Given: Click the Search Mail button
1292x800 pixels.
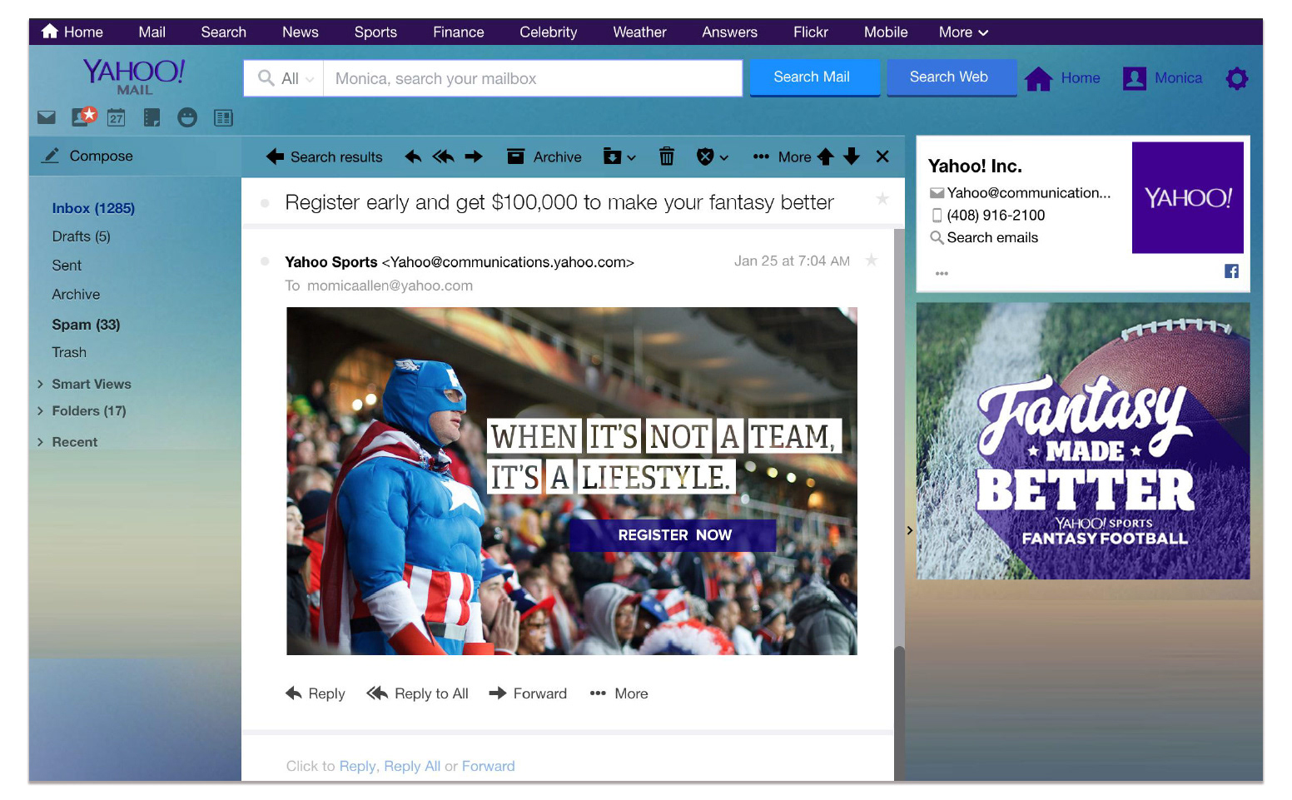Looking at the screenshot, I should pos(815,77).
